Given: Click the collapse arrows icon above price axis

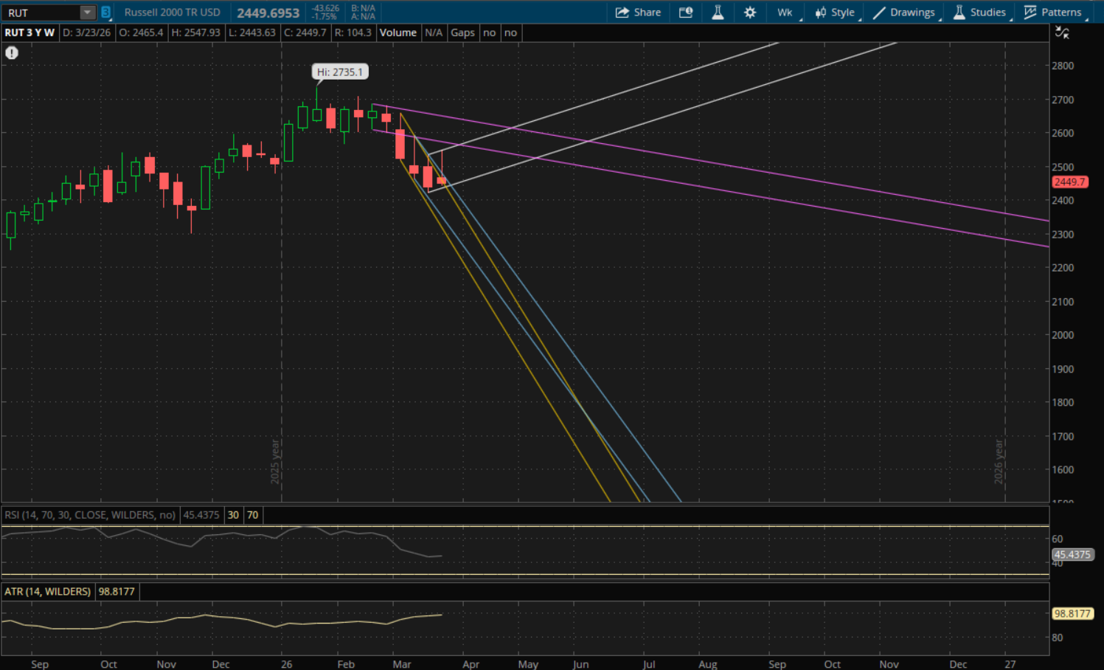Looking at the screenshot, I should pos(1062,32).
